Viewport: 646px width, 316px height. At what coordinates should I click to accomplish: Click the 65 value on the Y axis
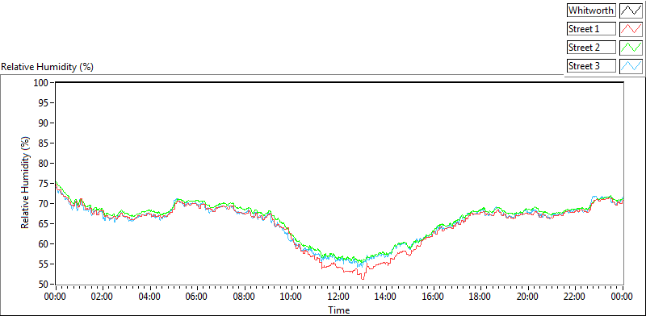click(44, 224)
